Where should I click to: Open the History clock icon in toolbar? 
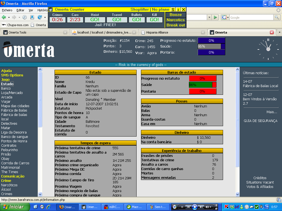(x=25, y=17)
